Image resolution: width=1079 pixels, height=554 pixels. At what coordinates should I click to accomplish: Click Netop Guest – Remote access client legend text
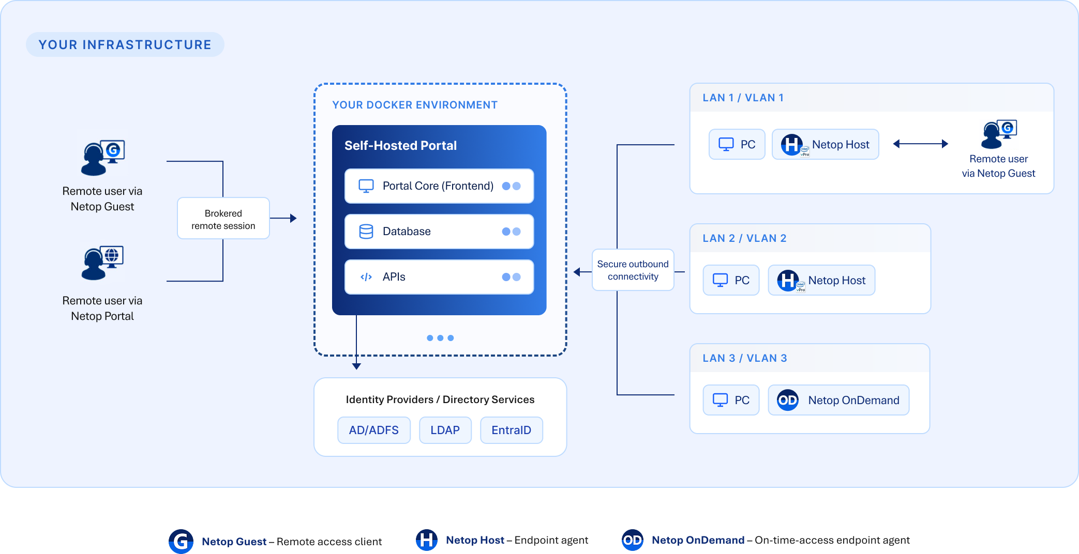(x=292, y=542)
